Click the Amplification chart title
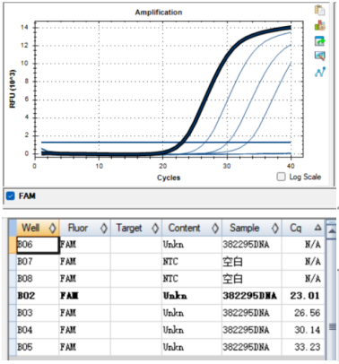The width and height of the screenshot is (339, 364). coord(159,13)
